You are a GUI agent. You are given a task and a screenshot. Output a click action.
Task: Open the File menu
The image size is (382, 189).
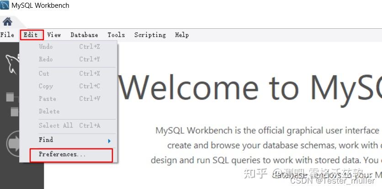(7, 35)
